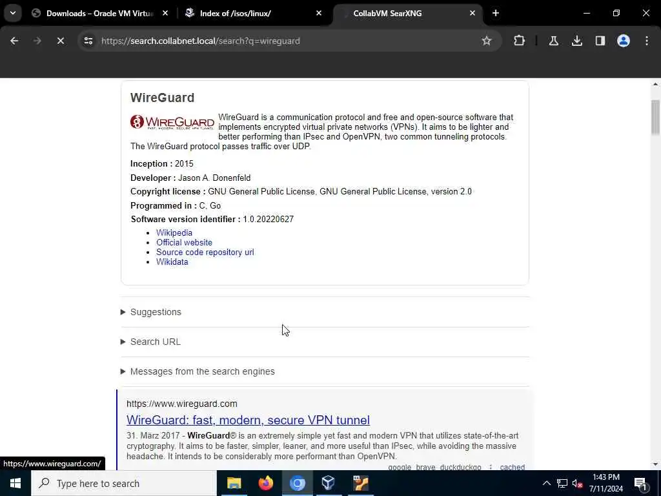Stop page loading with X button
Screen dimensions: 661x496
[x=60, y=41]
